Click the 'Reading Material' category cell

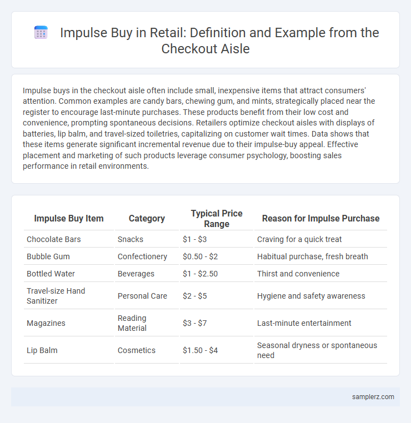click(x=147, y=323)
